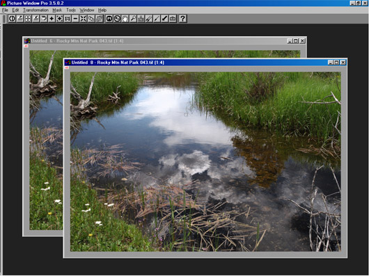
Task: Click the four-squares grid toolbar icon
Action: (28, 19)
